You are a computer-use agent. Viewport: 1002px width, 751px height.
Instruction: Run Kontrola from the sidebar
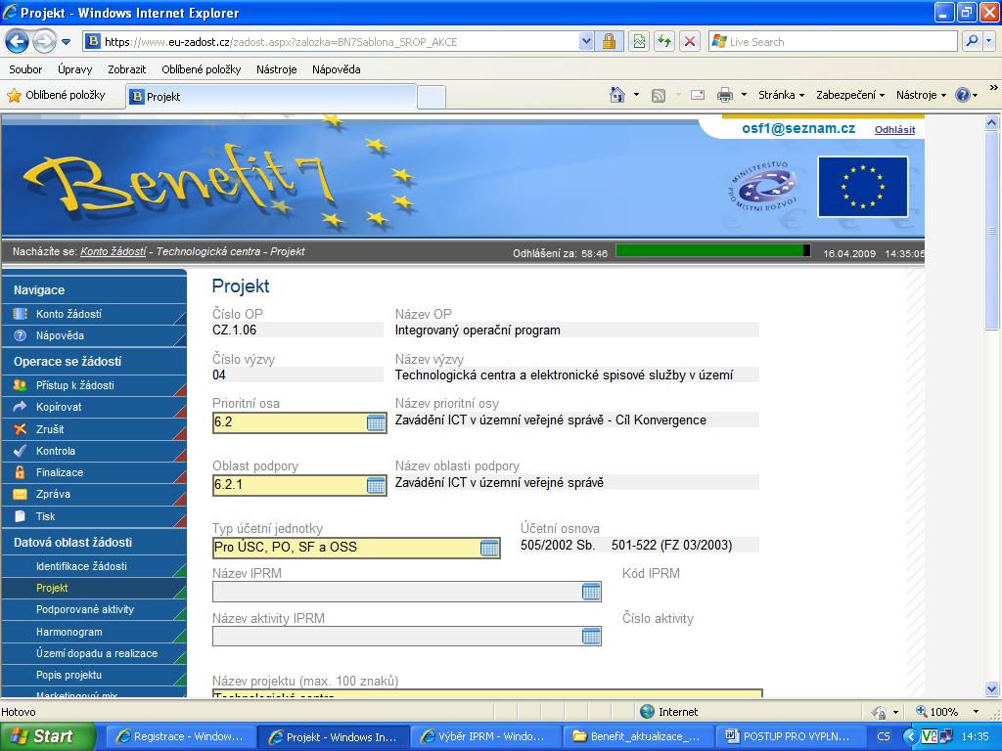pos(94,451)
